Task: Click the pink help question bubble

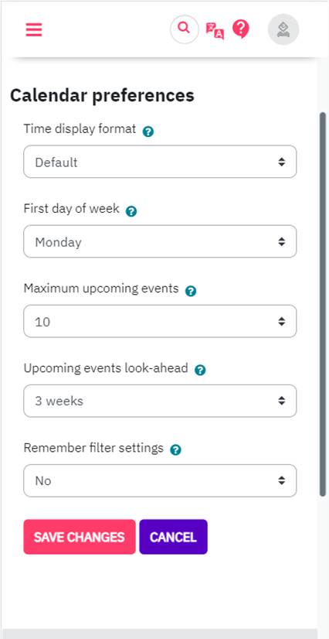Action: pos(241,29)
